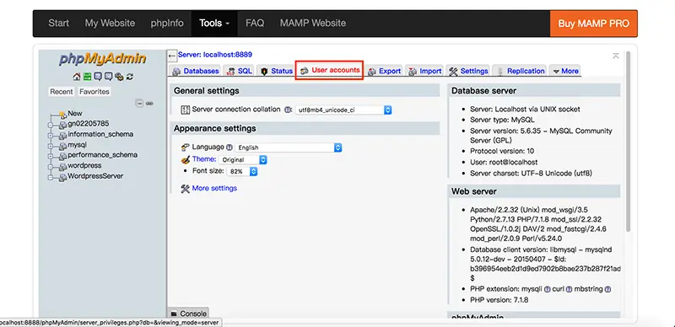
Task: Select the New item in database tree
Action: (x=75, y=114)
